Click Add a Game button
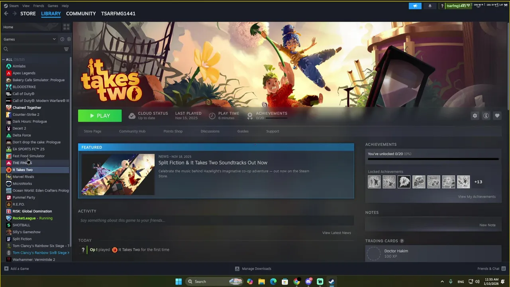The width and height of the screenshot is (510, 287). (16, 269)
